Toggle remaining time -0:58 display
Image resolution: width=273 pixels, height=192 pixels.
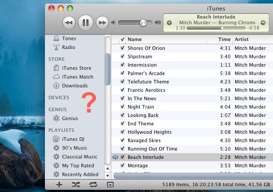tap(253, 28)
